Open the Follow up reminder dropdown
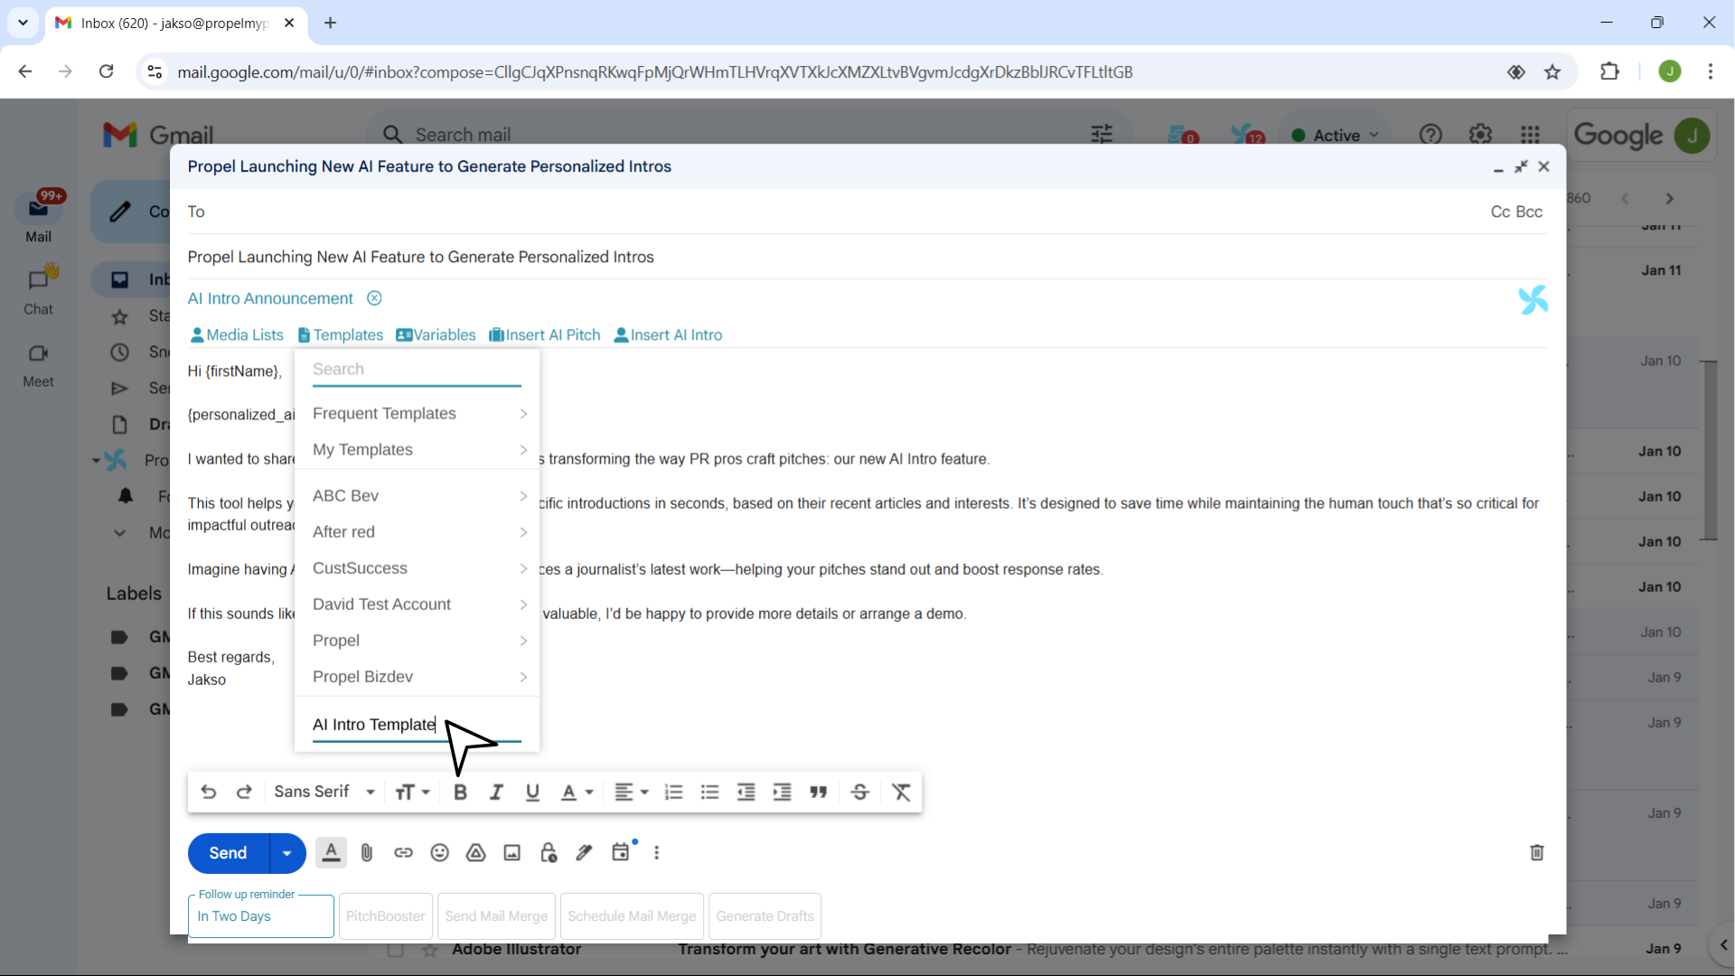 click(x=261, y=916)
